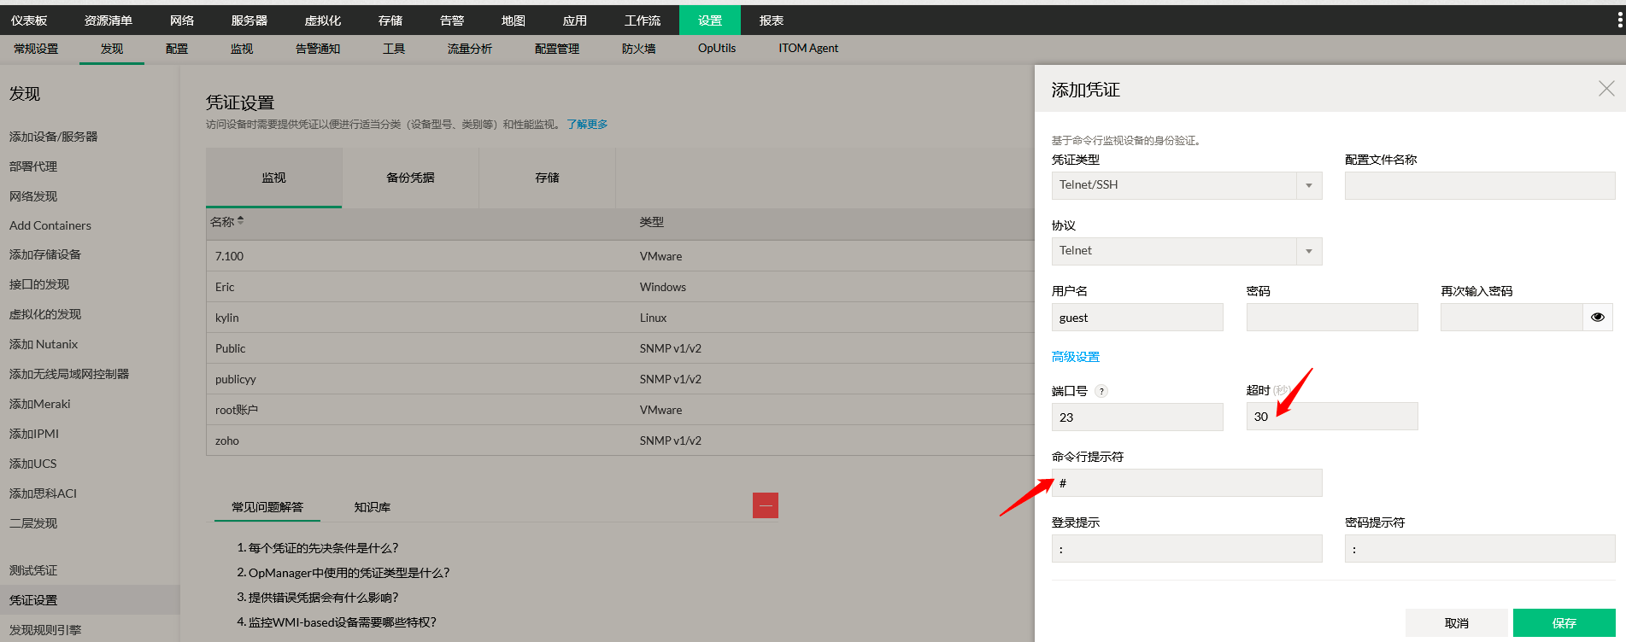This screenshot has height=642, width=1626.
Task: Open Add Containers in the sidebar
Action: 50,225
